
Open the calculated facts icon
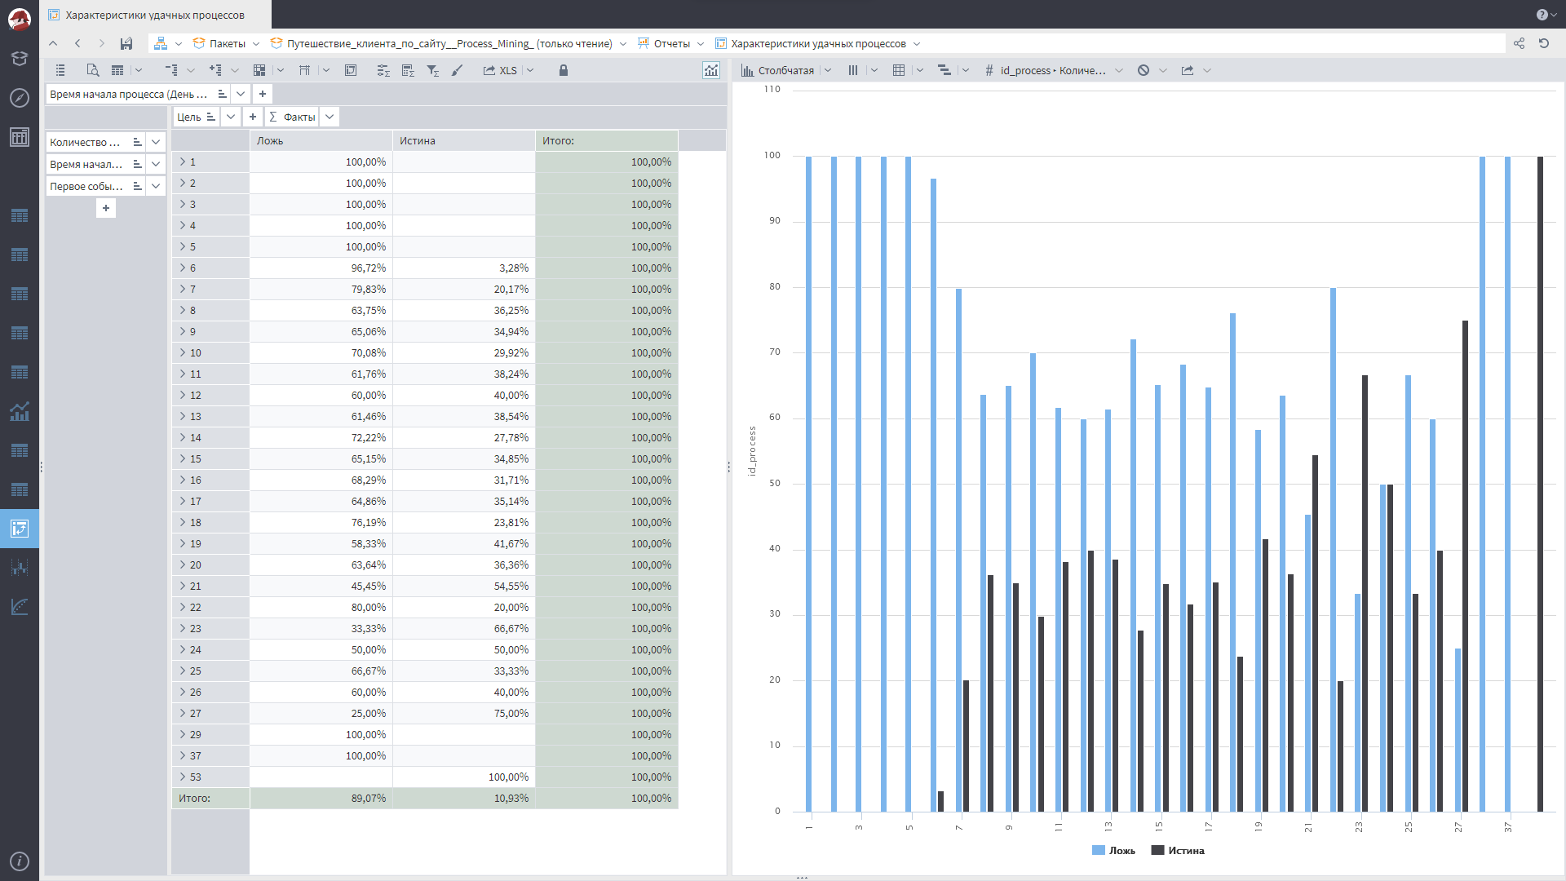(408, 70)
